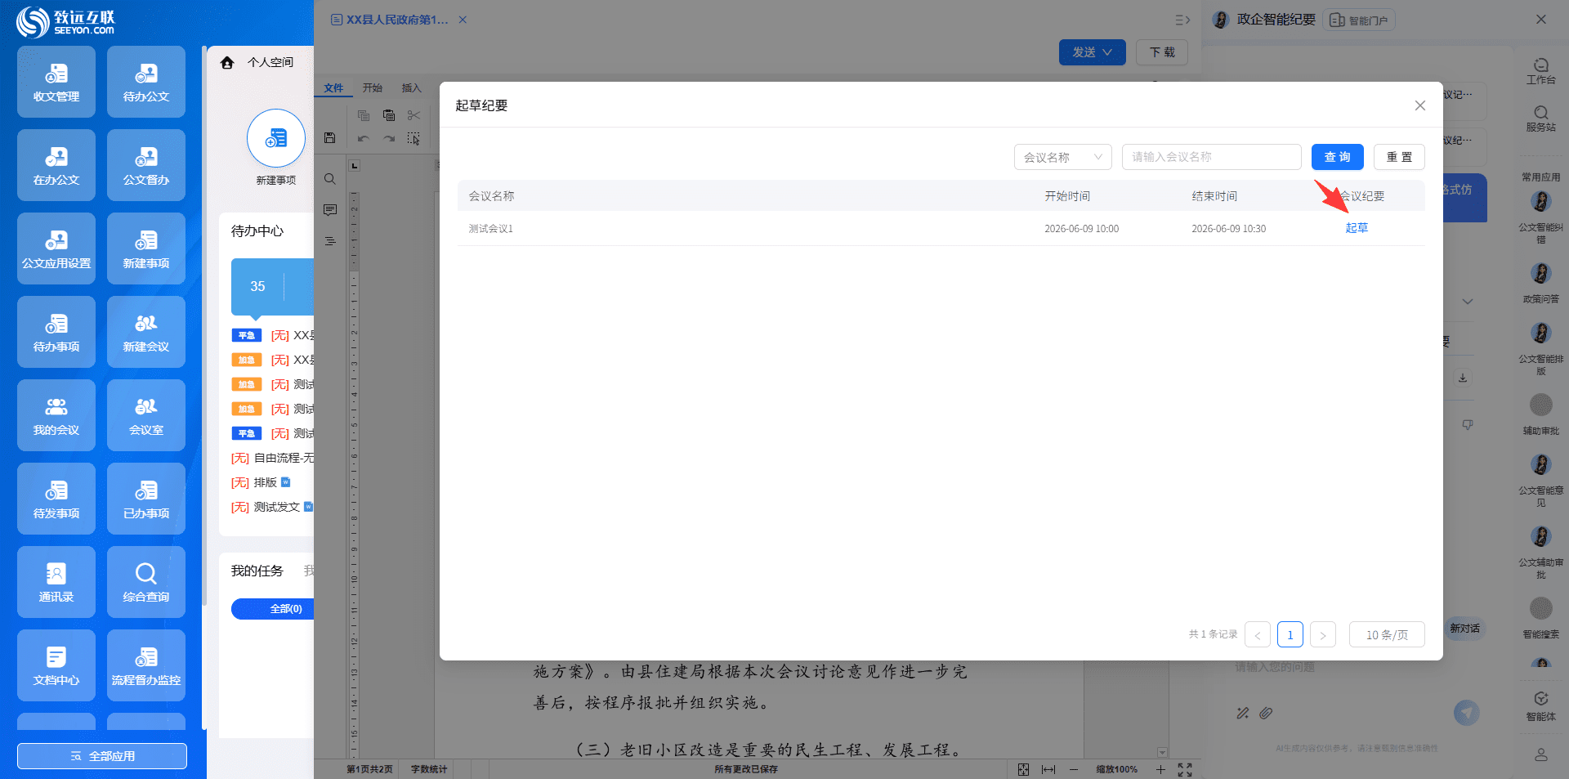Click the paste icon in editor toolbar
Screen dimensions: 1569x779
pyautogui.click(x=389, y=115)
